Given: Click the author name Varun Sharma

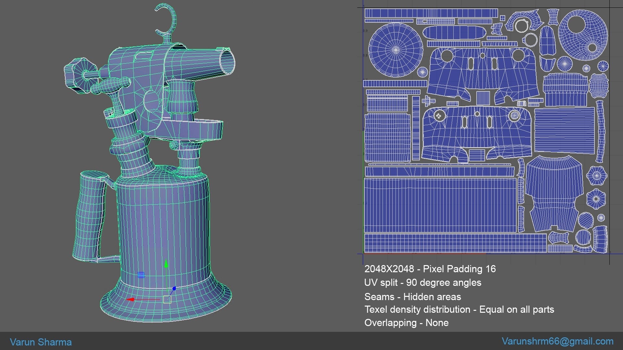Looking at the screenshot, I should pyautogui.click(x=41, y=342).
